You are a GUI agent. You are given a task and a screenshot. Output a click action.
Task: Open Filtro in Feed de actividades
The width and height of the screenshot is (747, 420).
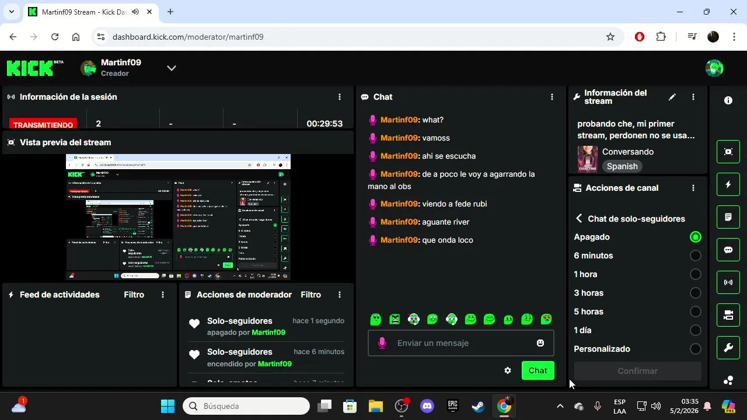coord(134,295)
